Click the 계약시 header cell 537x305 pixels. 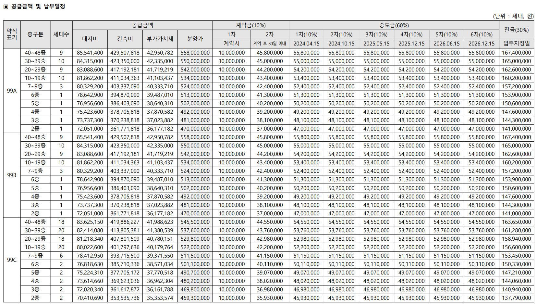point(232,44)
